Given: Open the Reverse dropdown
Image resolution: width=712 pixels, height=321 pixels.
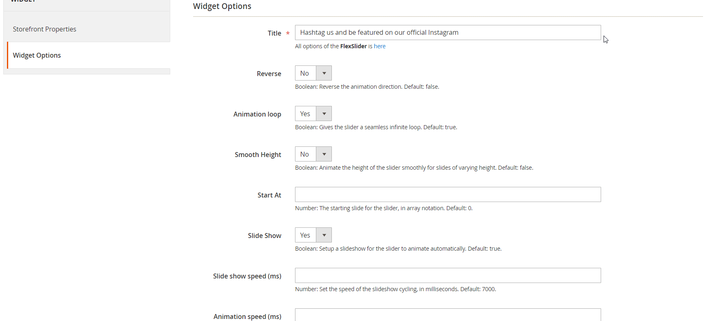Looking at the screenshot, I should 313,73.
